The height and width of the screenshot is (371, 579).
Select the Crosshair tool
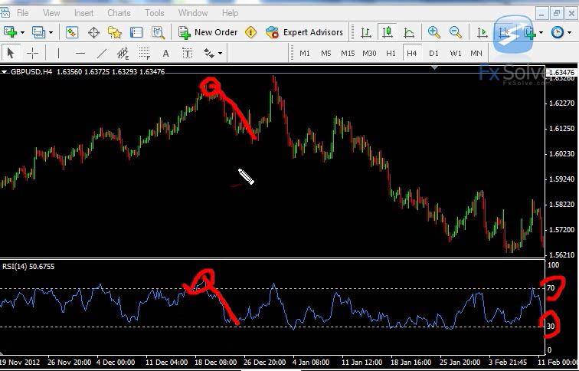click(x=33, y=53)
